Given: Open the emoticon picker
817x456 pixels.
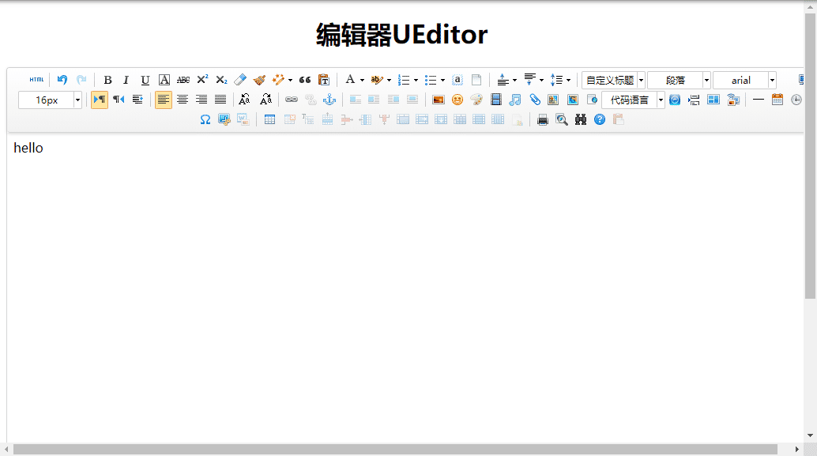Looking at the screenshot, I should click(x=457, y=100).
